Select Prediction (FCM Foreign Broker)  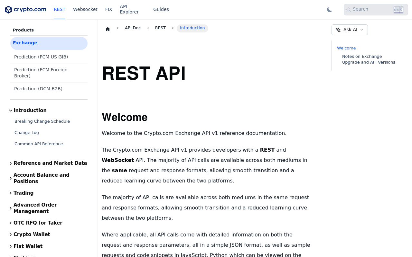[49, 73]
